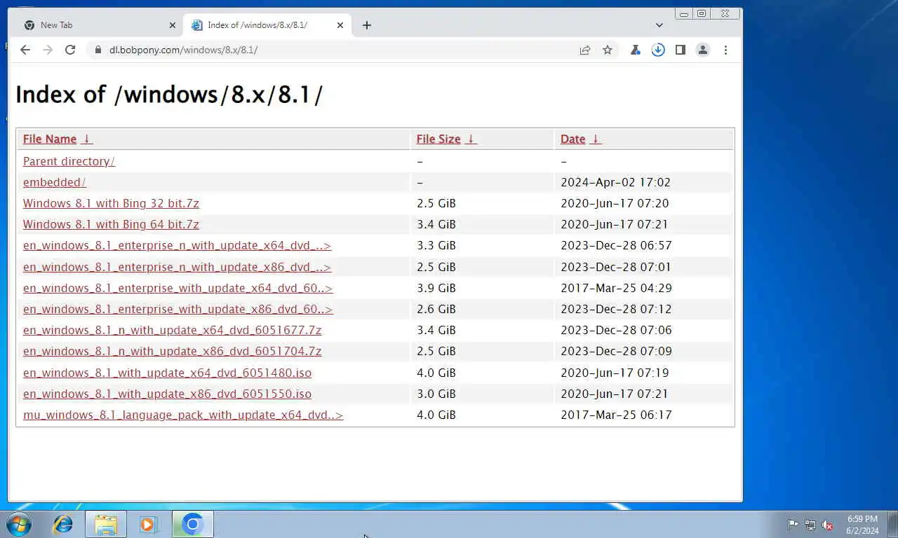The height and width of the screenshot is (538, 898).
Task: Open Windows Explorer from taskbar
Action: click(106, 524)
